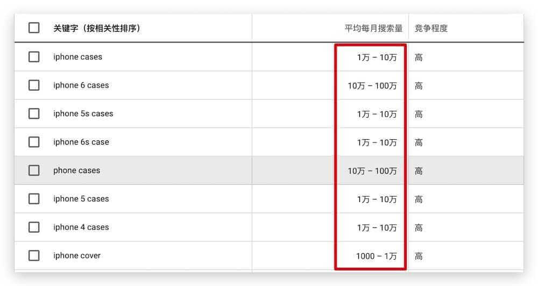This screenshot has width=538, height=286.
Task: Click the iphone 4 cases keyword text
Action: pyautogui.click(x=81, y=227)
